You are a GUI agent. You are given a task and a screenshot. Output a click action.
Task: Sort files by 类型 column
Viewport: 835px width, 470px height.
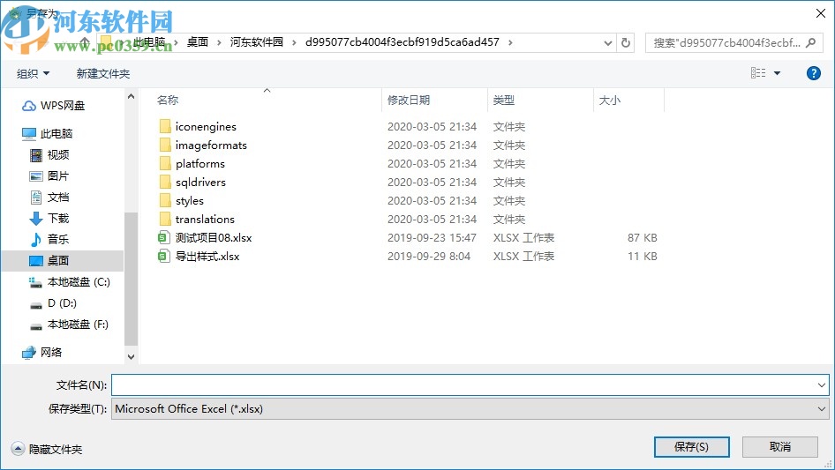(504, 100)
